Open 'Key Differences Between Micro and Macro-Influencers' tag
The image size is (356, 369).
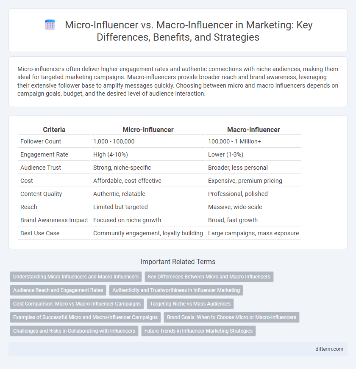(209, 277)
